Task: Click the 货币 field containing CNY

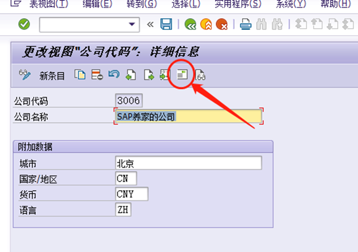Action: tap(132, 194)
